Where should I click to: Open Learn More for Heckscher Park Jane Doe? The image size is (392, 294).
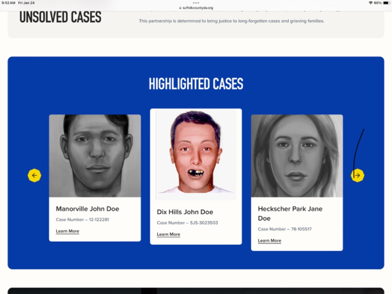pyautogui.click(x=269, y=241)
